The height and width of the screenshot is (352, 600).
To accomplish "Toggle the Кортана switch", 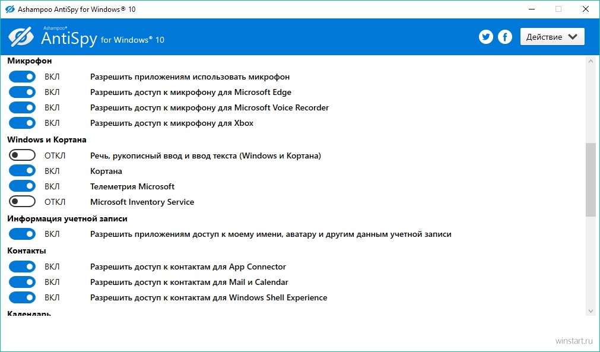I will [x=22, y=170].
